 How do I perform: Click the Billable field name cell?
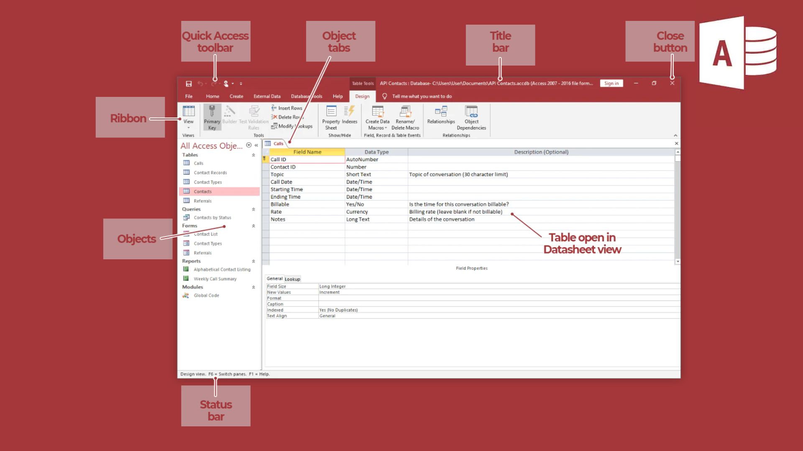pos(307,205)
